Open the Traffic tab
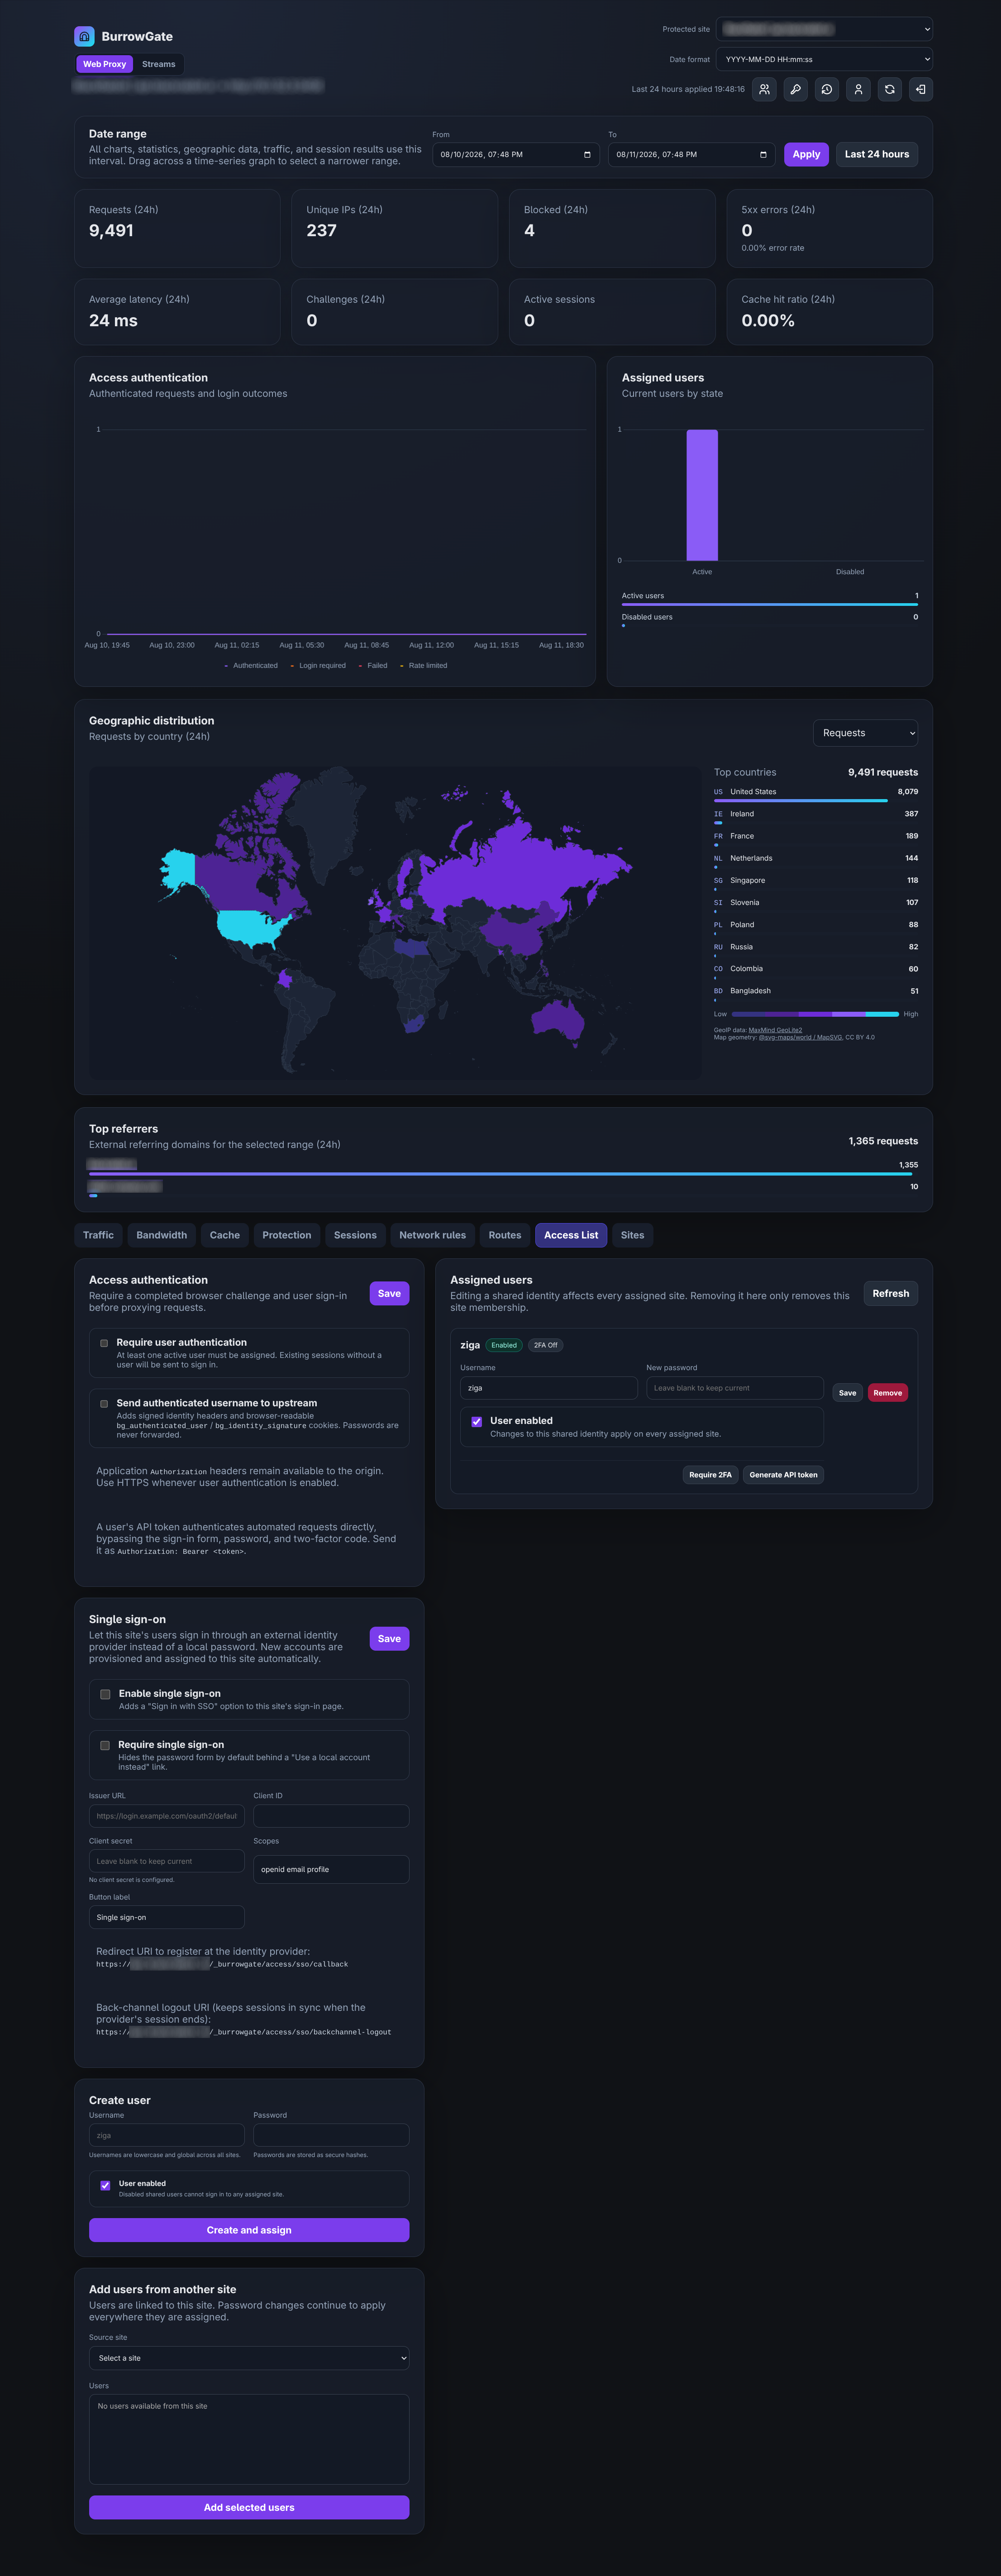This screenshot has height=2576, width=1001. (98, 1235)
